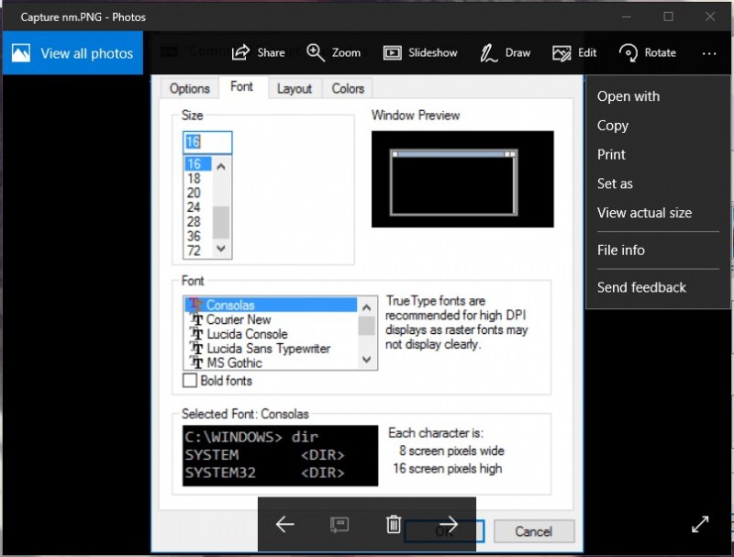Delete the photo with the trash icon
734x557 pixels.
pyautogui.click(x=393, y=525)
